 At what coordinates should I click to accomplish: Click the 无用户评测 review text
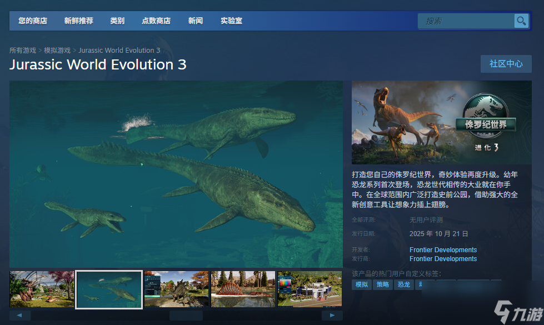tap(426, 220)
